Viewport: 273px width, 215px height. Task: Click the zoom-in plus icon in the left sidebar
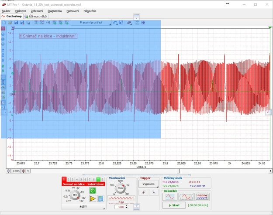pos(3,44)
